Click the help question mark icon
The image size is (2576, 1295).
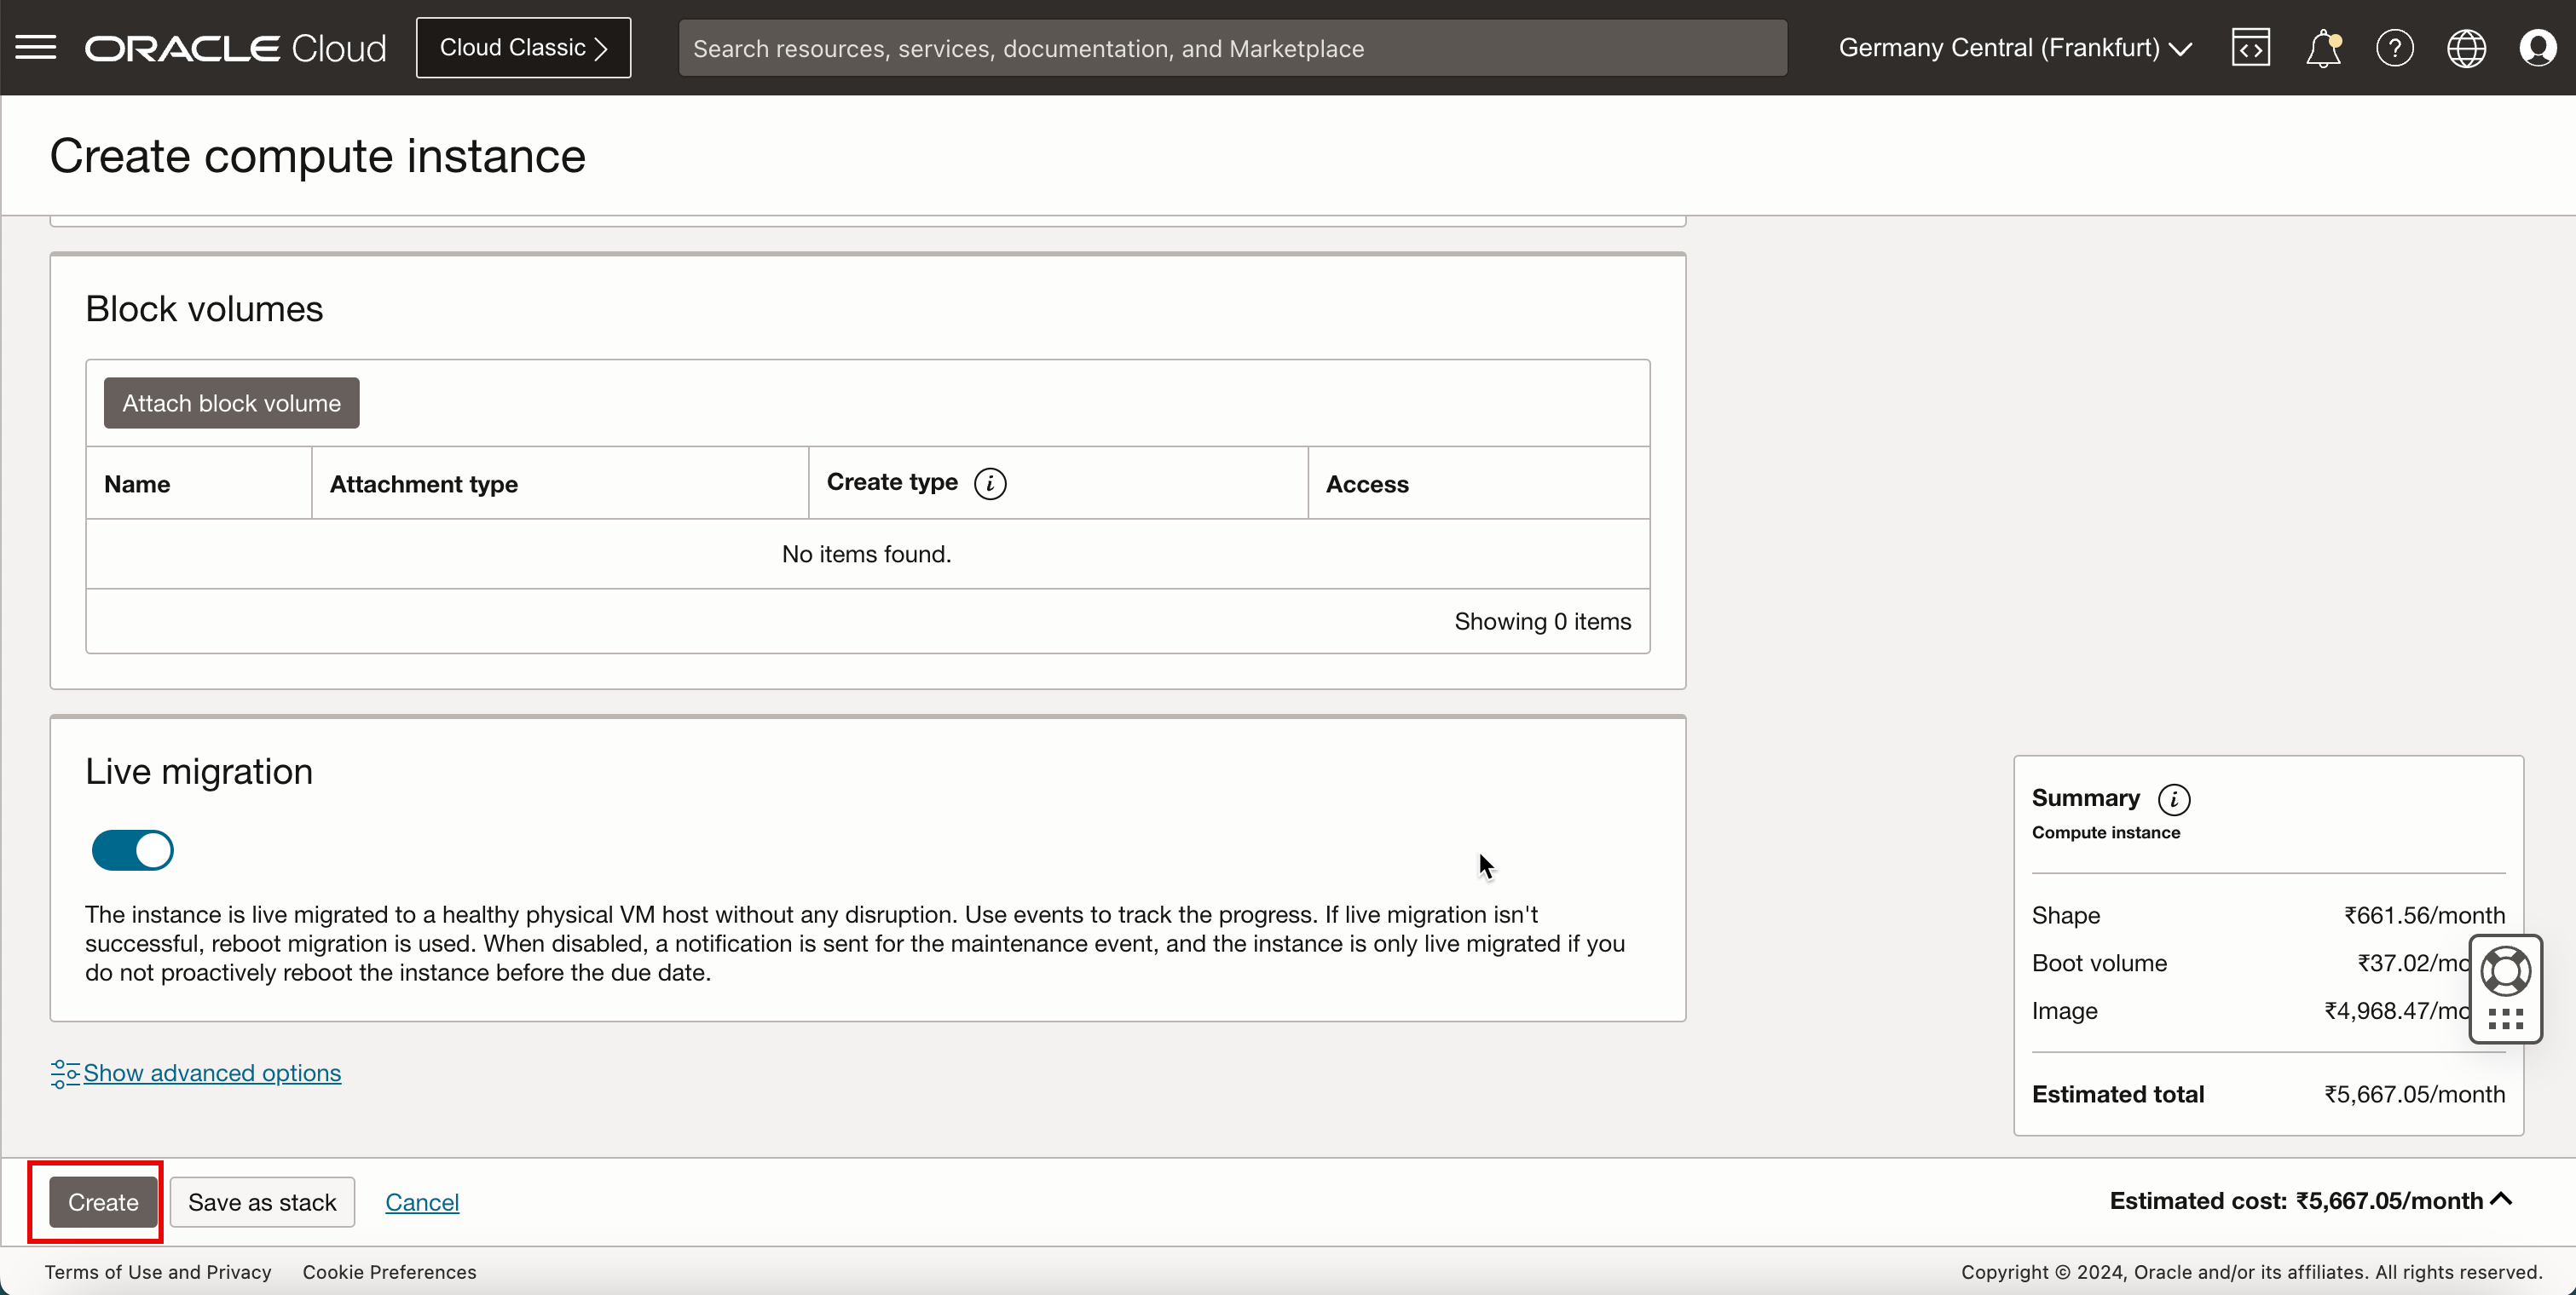click(2393, 48)
